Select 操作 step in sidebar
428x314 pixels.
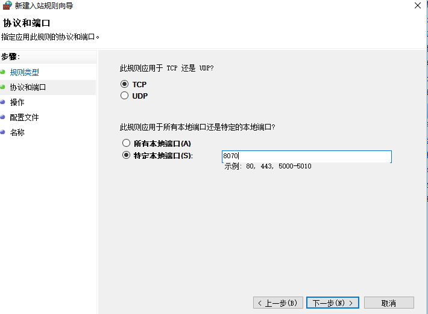pos(17,102)
